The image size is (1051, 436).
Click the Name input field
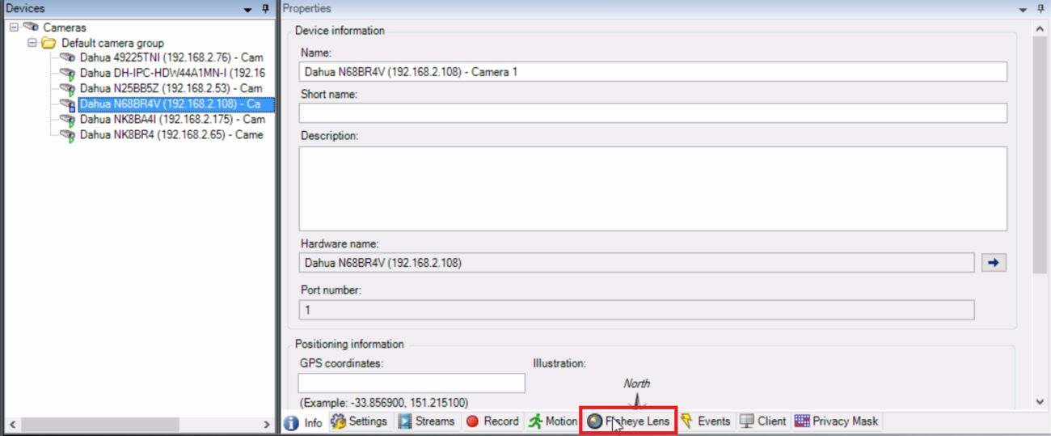(652, 72)
